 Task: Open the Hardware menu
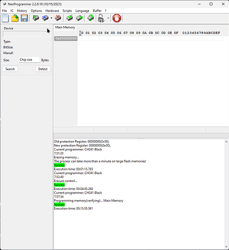pyautogui.click(x=52, y=11)
